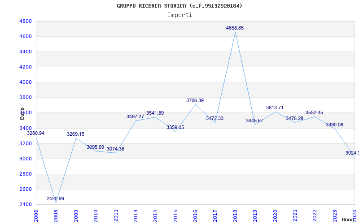The width and height of the screenshot is (359, 224).
Task: Click the y-axis value 4200
Action: (x=25, y=67)
